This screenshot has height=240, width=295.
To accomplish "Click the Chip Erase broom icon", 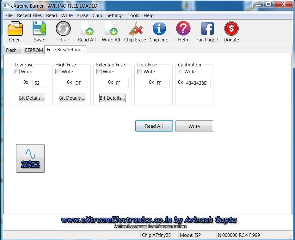I will coord(135,28).
